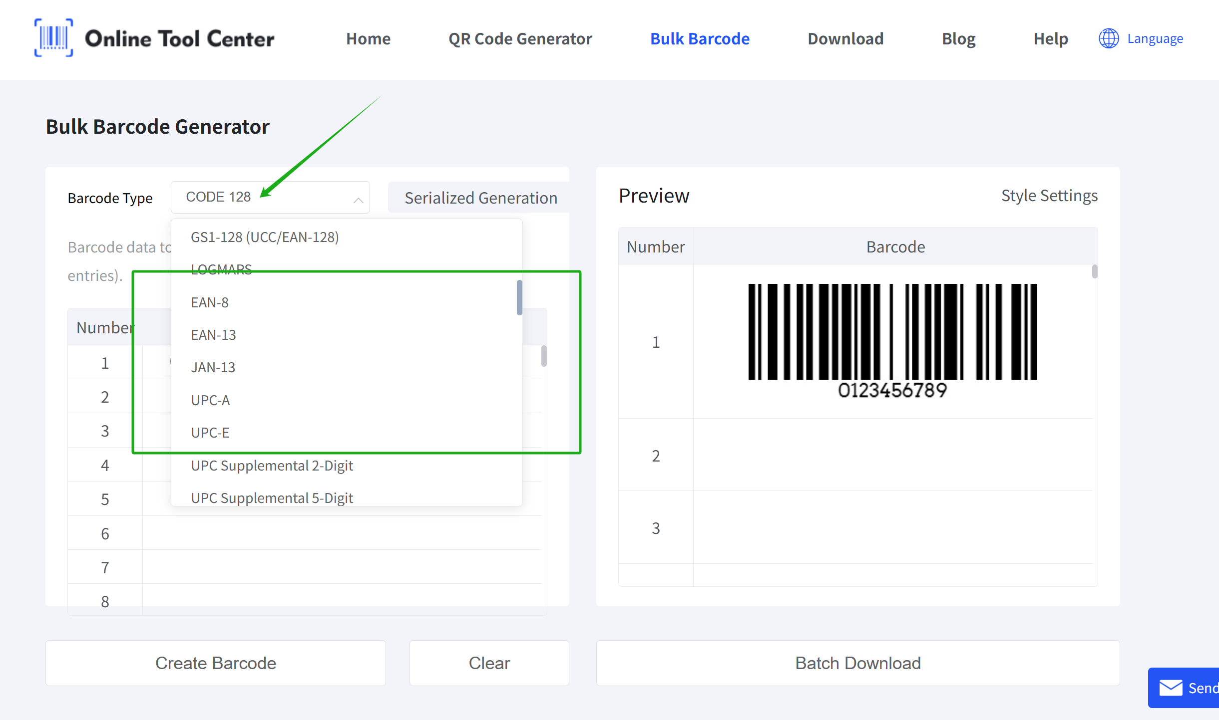Open the Blog menu item
This screenshot has height=720, width=1219.
click(958, 38)
